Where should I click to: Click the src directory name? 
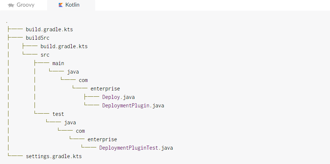tap(45, 55)
